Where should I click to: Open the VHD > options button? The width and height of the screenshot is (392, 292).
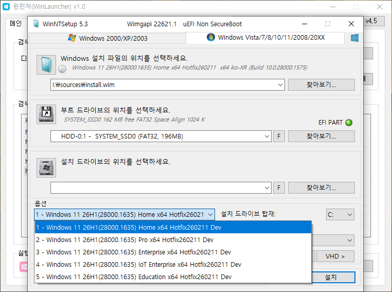(x=335, y=256)
